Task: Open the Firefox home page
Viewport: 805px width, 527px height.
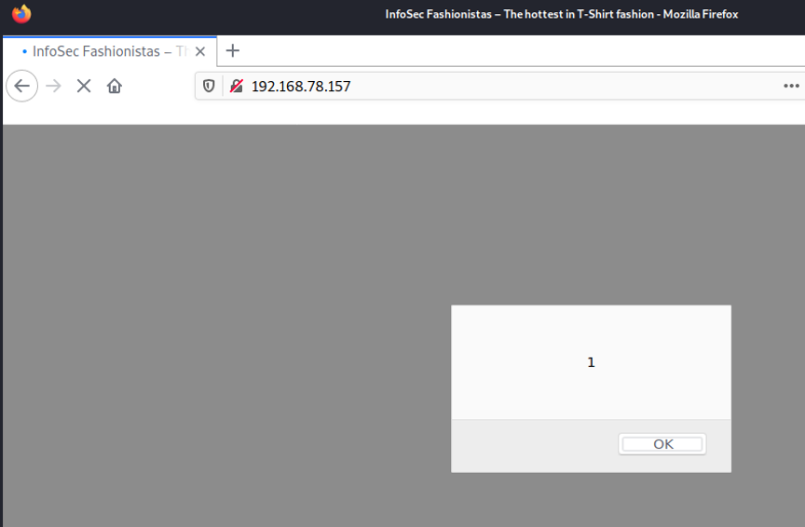Action: pyautogui.click(x=114, y=86)
